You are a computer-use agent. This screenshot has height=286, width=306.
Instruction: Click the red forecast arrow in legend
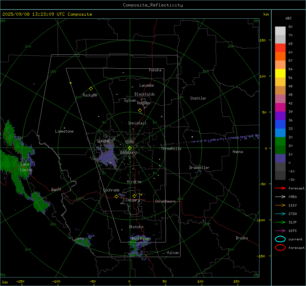(280, 188)
